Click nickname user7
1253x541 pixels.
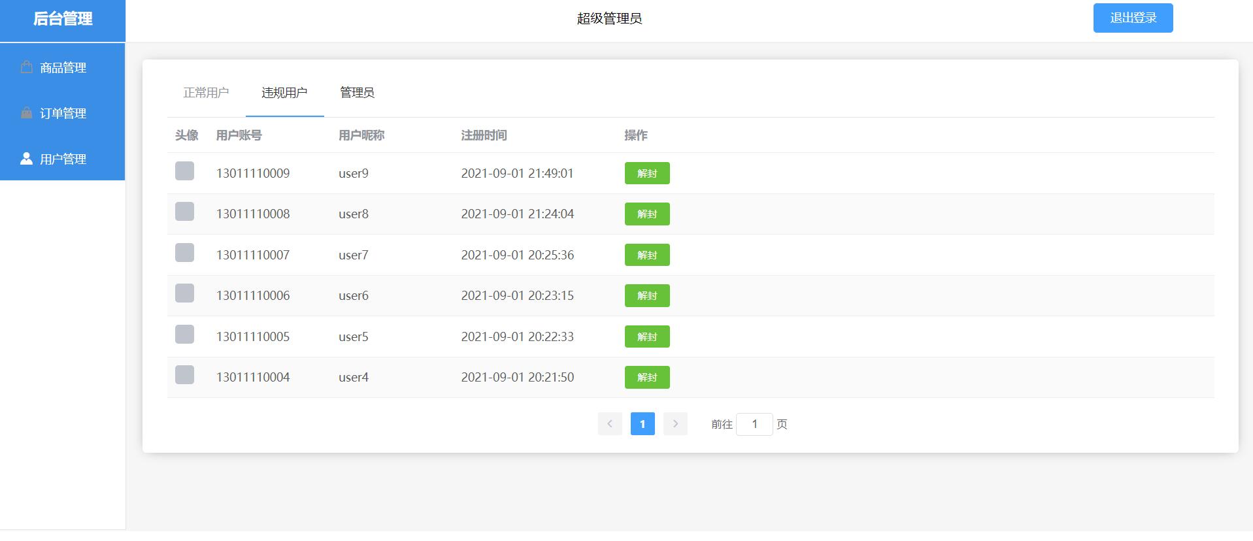click(x=354, y=255)
